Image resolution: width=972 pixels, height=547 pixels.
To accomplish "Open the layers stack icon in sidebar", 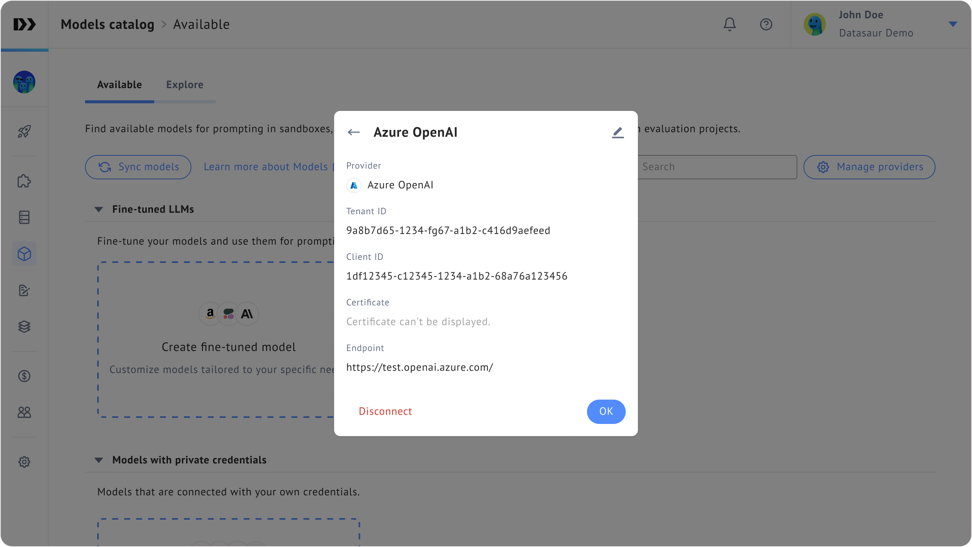I will [24, 327].
